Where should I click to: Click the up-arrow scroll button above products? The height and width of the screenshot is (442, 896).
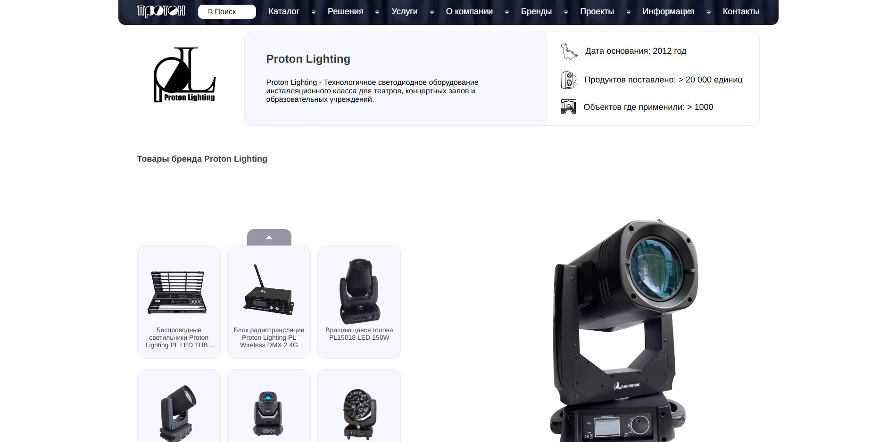(x=269, y=237)
